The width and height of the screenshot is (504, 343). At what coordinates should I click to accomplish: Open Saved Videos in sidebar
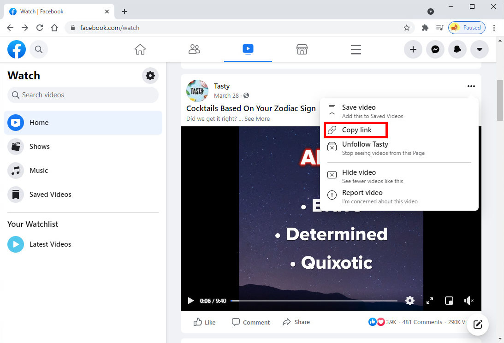point(83,195)
